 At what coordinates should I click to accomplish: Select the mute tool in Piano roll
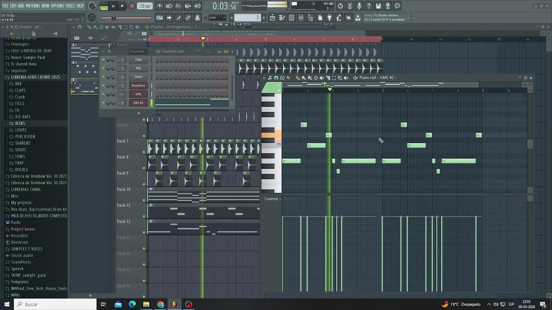pyautogui.click(x=322, y=78)
